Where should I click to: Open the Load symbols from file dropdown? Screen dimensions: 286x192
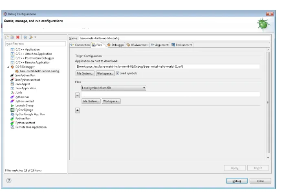coord(113,88)
